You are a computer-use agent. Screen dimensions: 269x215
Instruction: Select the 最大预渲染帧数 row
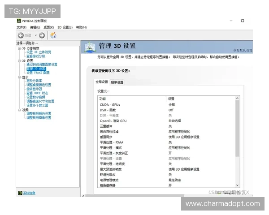point(166,169)
